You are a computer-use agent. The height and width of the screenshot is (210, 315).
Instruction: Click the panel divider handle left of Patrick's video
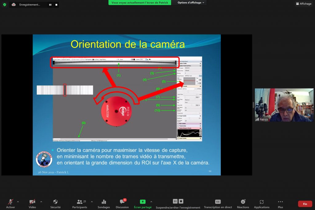pyautogui.click(x=253, y=105)
